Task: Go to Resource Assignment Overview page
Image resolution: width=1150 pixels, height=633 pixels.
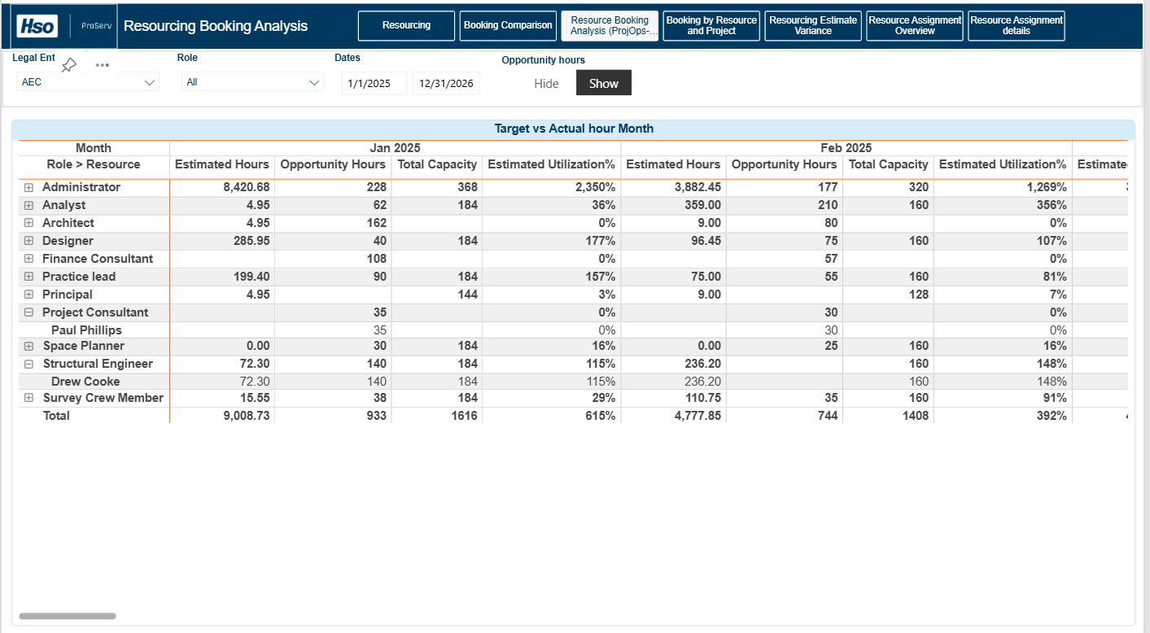Action: pyautogui.click(x=915, y=25)
